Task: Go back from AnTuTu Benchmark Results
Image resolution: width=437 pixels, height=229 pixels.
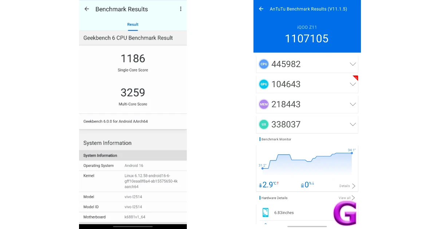Action: pyautogui.click(x=261, y=9)
